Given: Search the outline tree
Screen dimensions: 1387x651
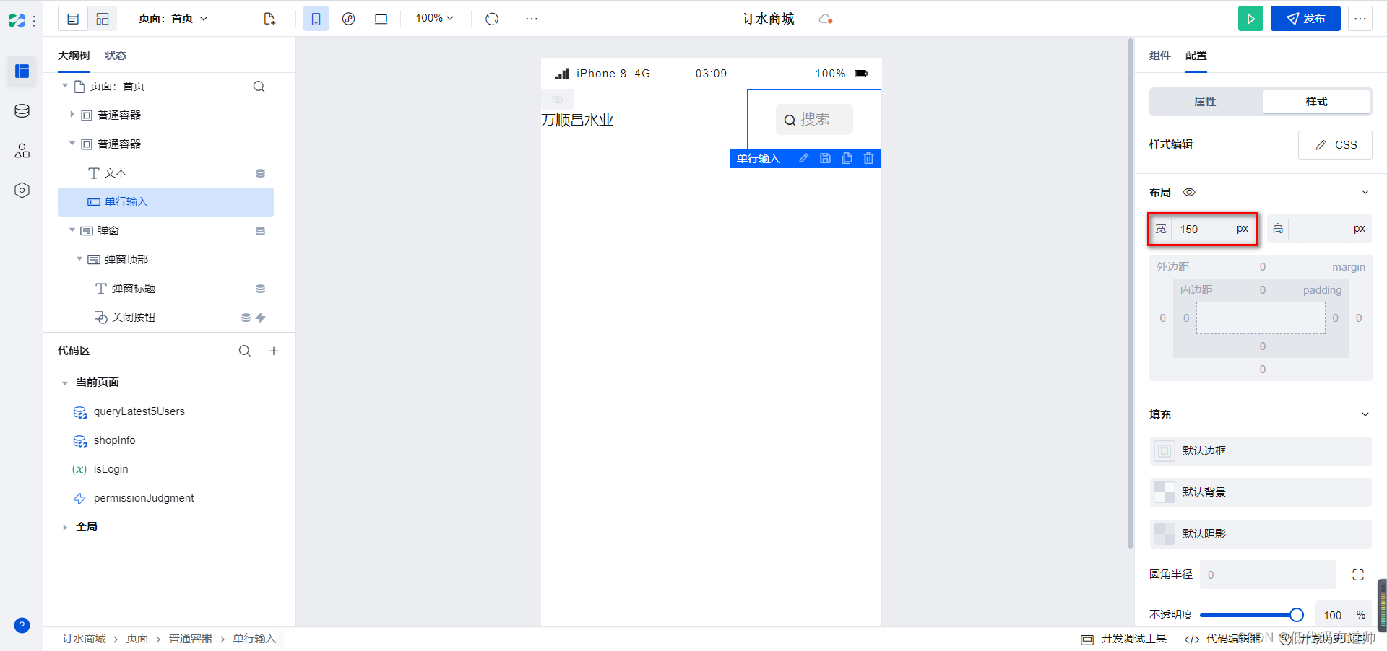Looking at the screenshot, I should (x=259, y=87).
